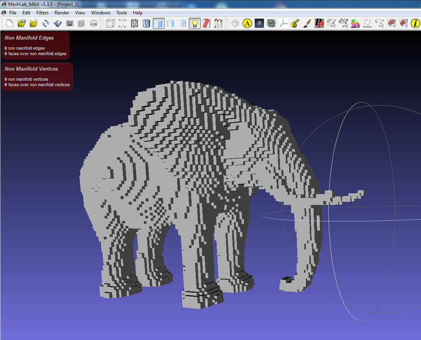The width and height of the screenshot is (421, 340).
Task: Reload the current mesh
Action: tap(46, 23)
